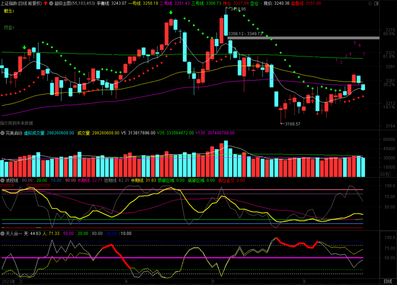Image resolution: width=397 pixels, height=285 pixels.
Task: Click the X1万 volume unit label
Action: click(x=385, y=175)
